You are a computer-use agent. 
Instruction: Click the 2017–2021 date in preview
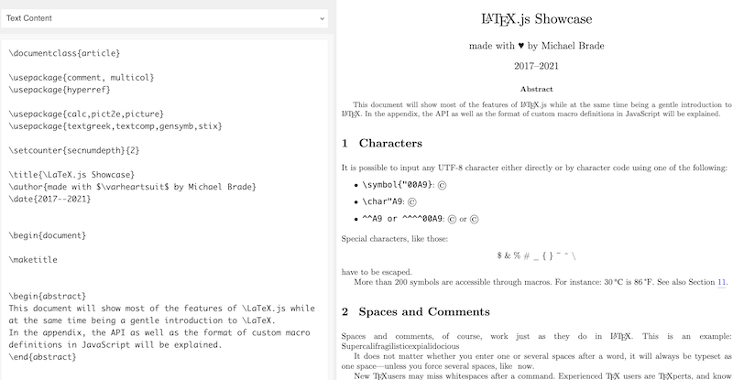536,66
